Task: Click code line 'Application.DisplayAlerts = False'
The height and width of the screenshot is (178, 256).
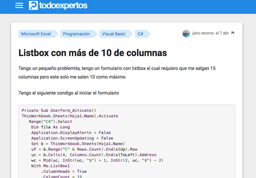Action: click(x=71, y=133)
